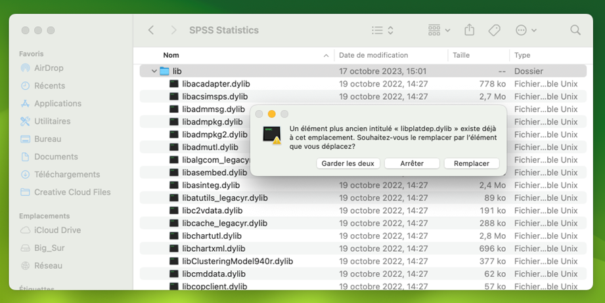
Task: Select the libacadapter.dylib file
Action: click(x=215, y=84)
